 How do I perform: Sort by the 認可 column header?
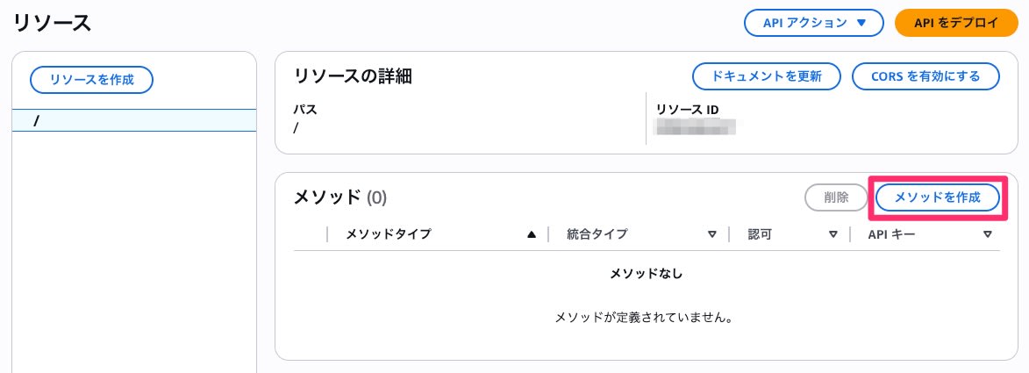760,234
